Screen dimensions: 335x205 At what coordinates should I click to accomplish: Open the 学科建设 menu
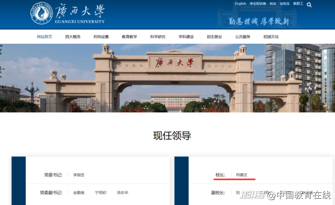coord(185,37)
